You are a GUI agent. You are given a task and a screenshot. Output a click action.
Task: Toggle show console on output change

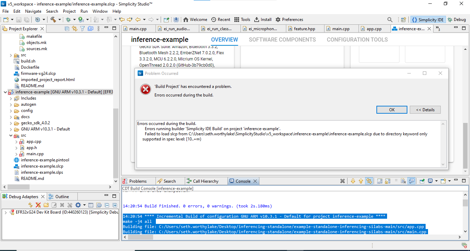[x=411, y=181]
